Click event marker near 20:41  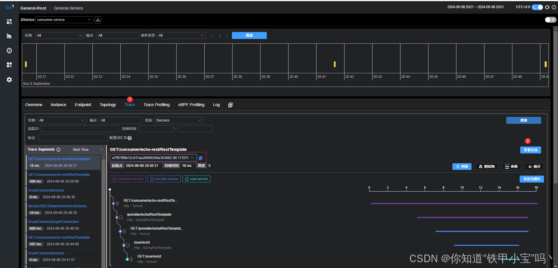(x=335, y=64)
